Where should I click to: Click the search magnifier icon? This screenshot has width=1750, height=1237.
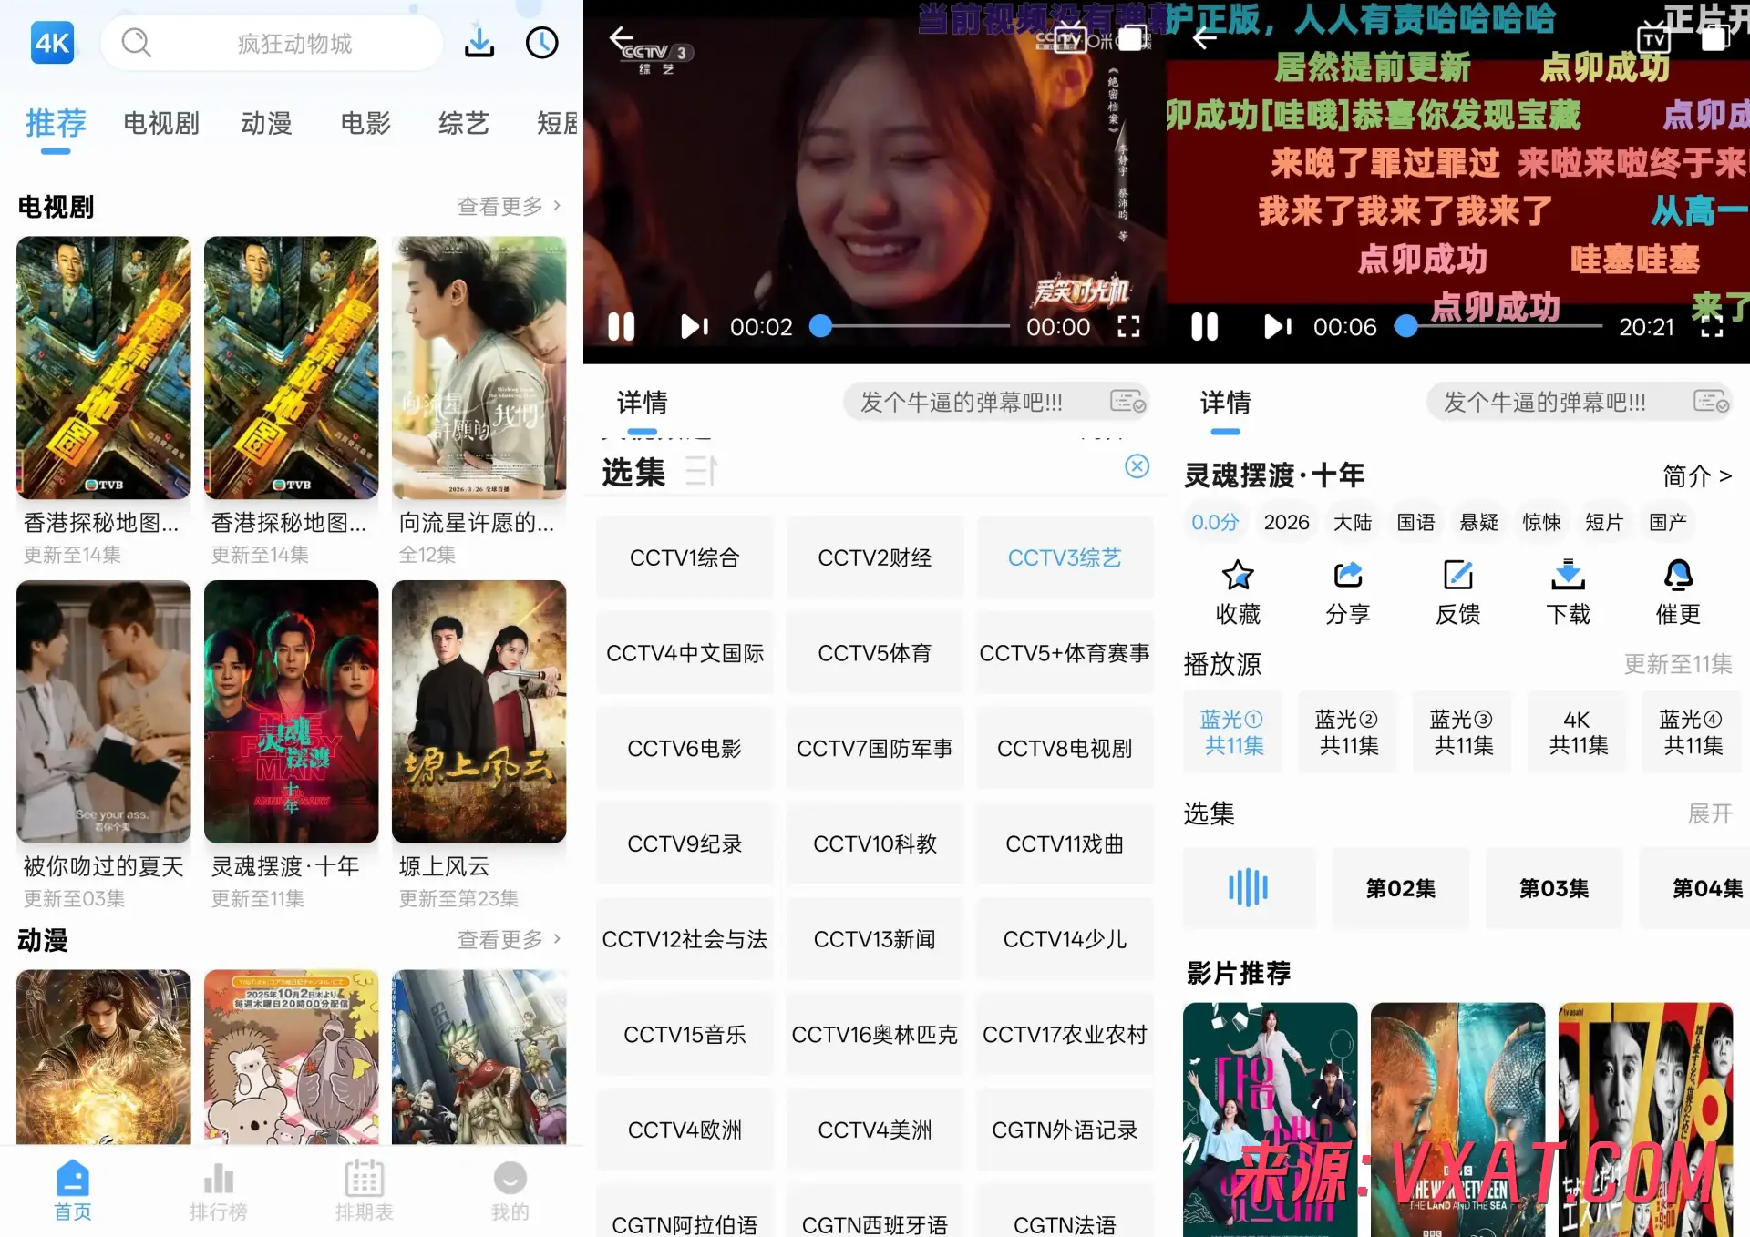137,43
